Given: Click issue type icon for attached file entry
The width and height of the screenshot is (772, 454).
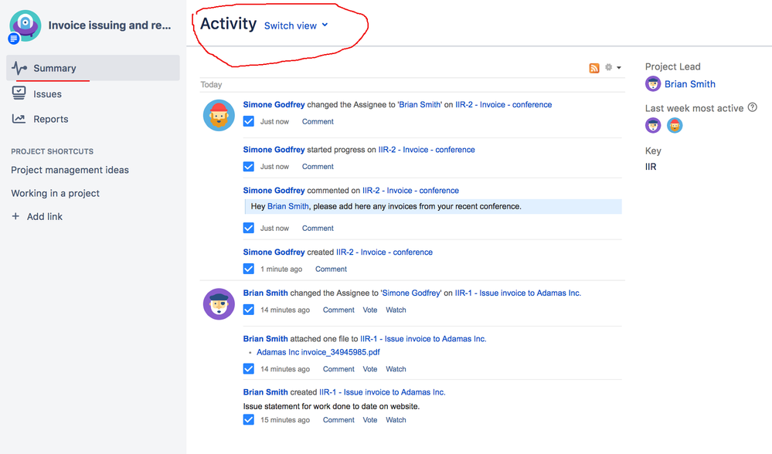Looking at the screenshot, I should tap(249, 368).
